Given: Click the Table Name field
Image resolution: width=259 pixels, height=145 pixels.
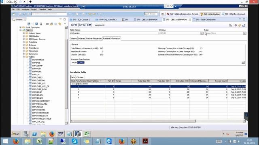Looking at the screenshot, I should click(114, 33).
